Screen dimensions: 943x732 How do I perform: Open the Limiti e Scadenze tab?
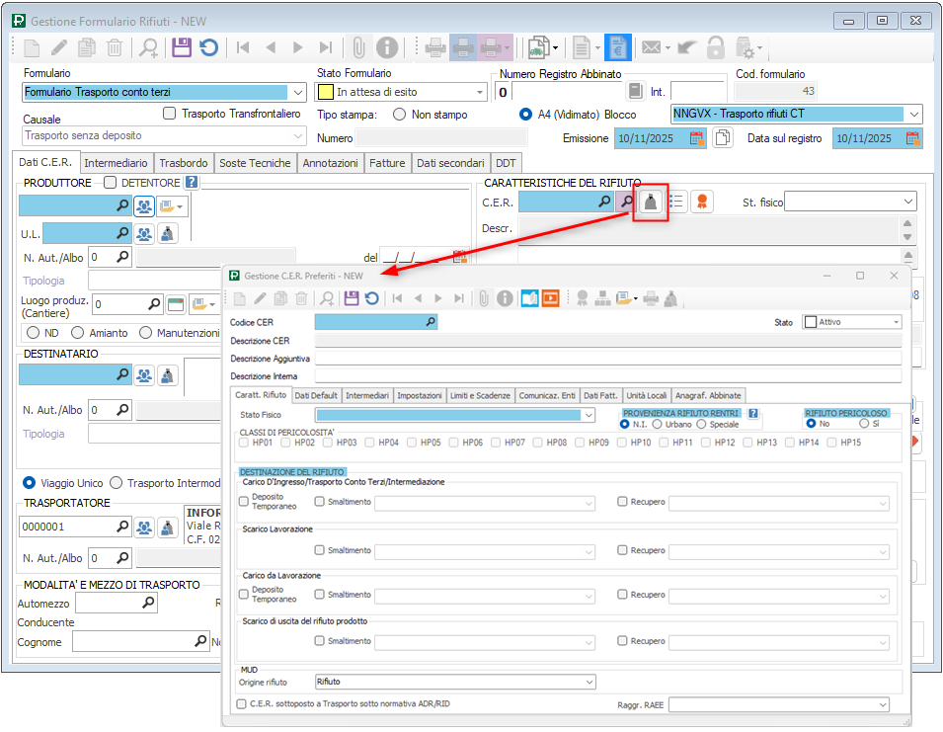481,395
